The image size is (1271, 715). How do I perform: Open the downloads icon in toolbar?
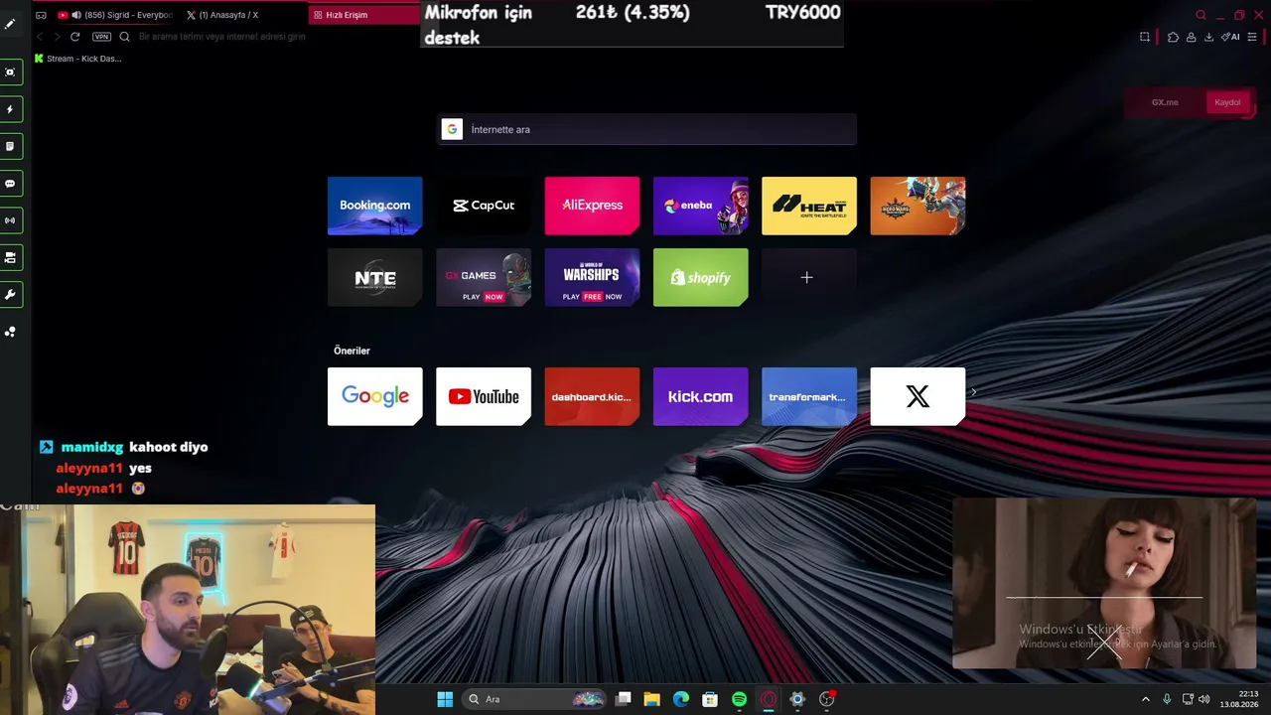(x=1208, y=37)
